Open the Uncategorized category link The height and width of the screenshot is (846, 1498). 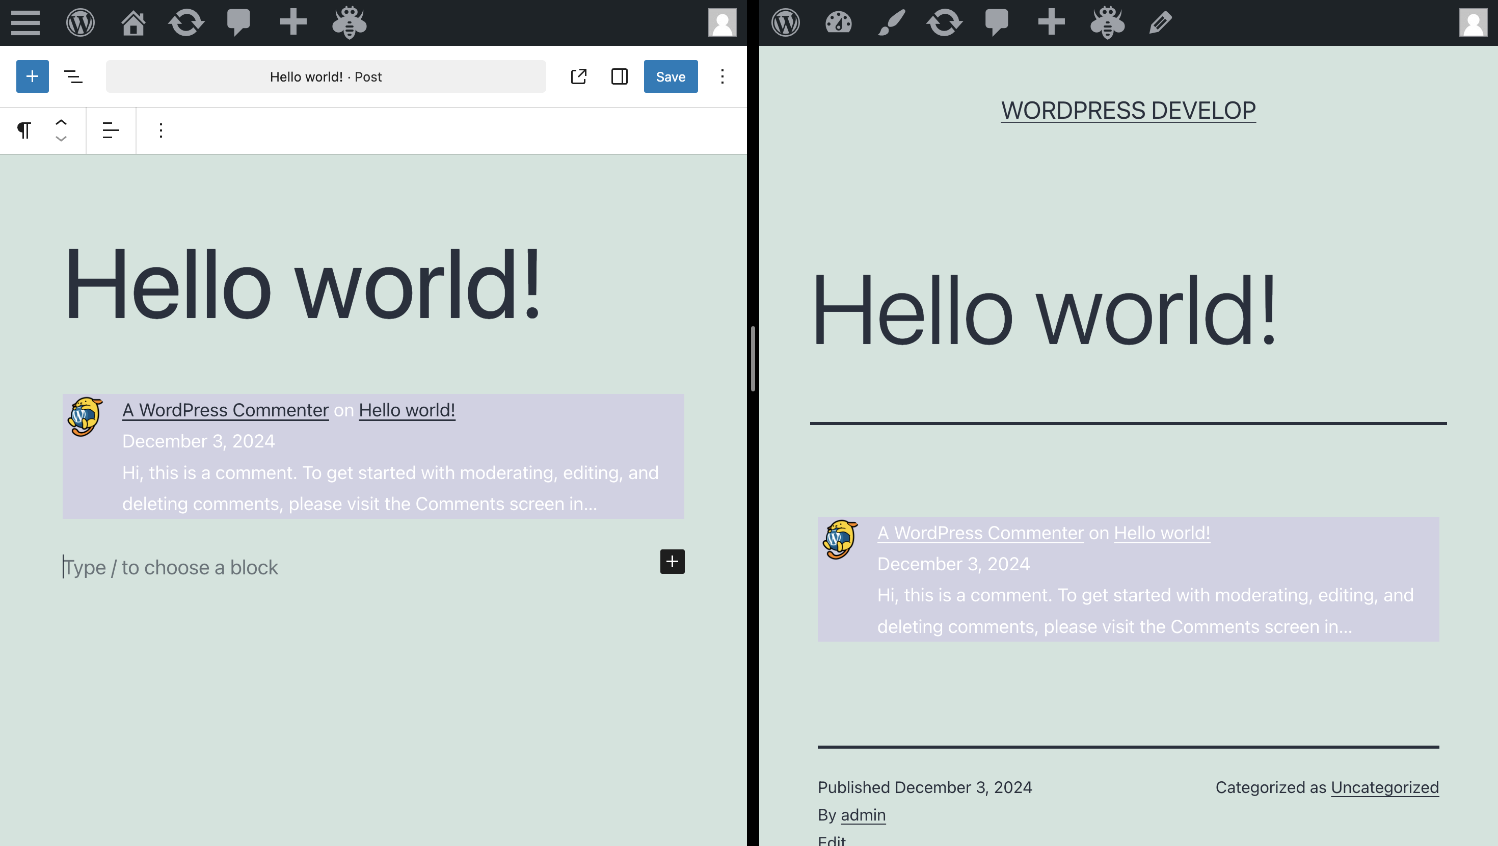click(x=1384, y=787)
